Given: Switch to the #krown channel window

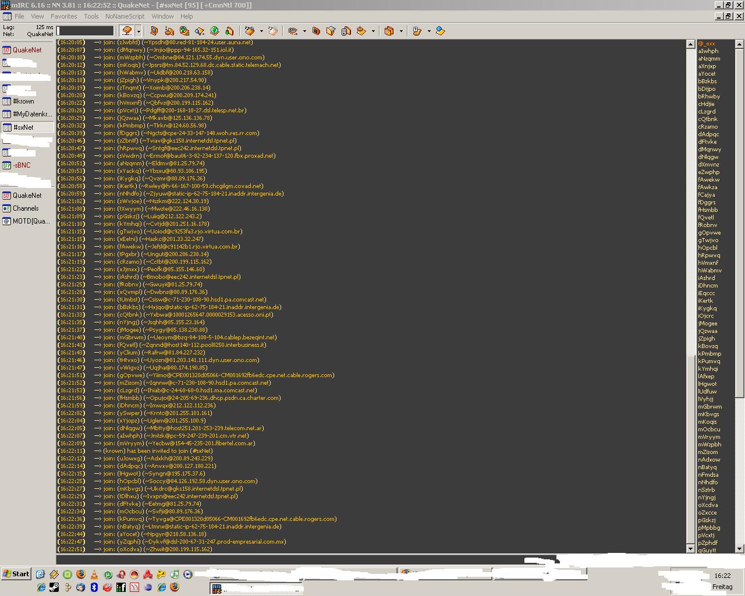Looking at the screenshot, I should pyautogui.click(x=23, y=101).
